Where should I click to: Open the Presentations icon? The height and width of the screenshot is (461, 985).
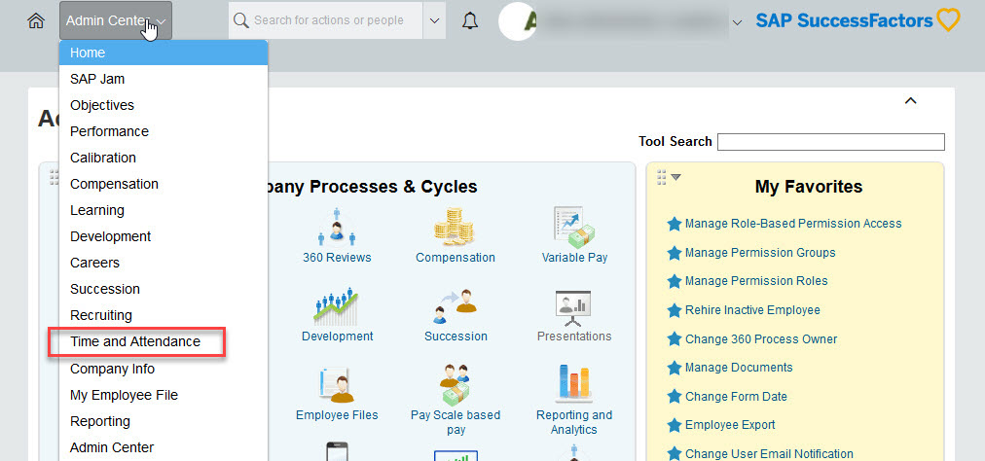tap(573, 307)
